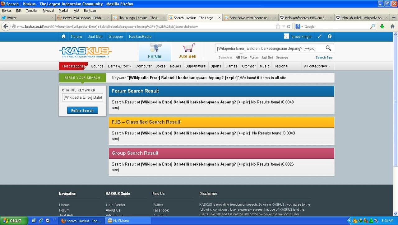The height and width of the screenshot is (225, 398).
Task: Click Jual Beli in the blue top bar
Action: pyautogui.click(x=95, y=36)
